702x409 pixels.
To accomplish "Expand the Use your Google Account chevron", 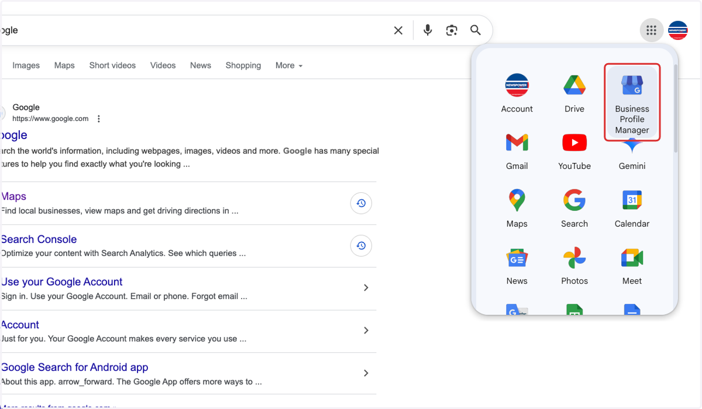I will pos(366,287).
